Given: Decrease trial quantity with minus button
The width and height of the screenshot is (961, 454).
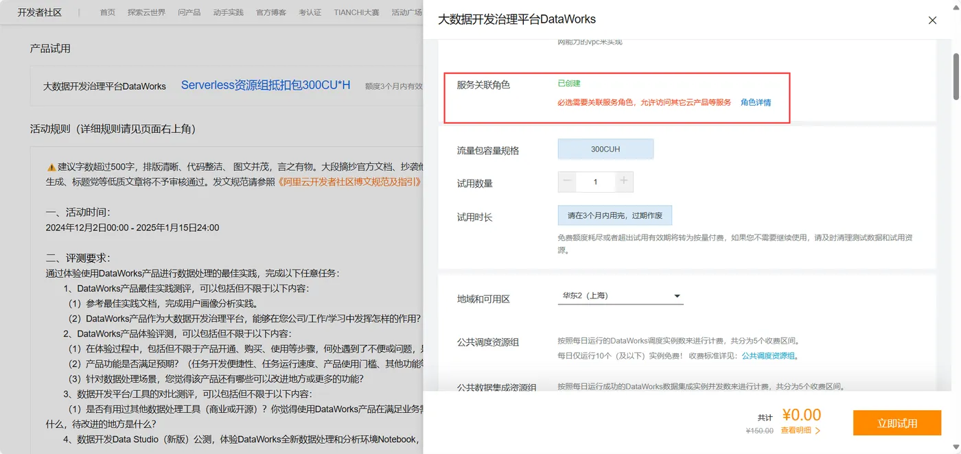Looking at the screenshot, I should (x=567, y=182).
